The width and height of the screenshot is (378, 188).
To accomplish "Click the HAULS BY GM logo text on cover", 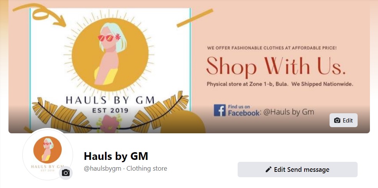I will (x=110, y=100).
